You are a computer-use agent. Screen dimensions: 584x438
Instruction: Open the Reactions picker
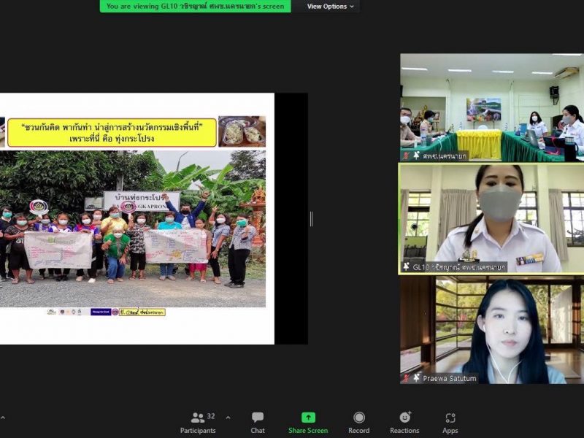click(404, 422)
